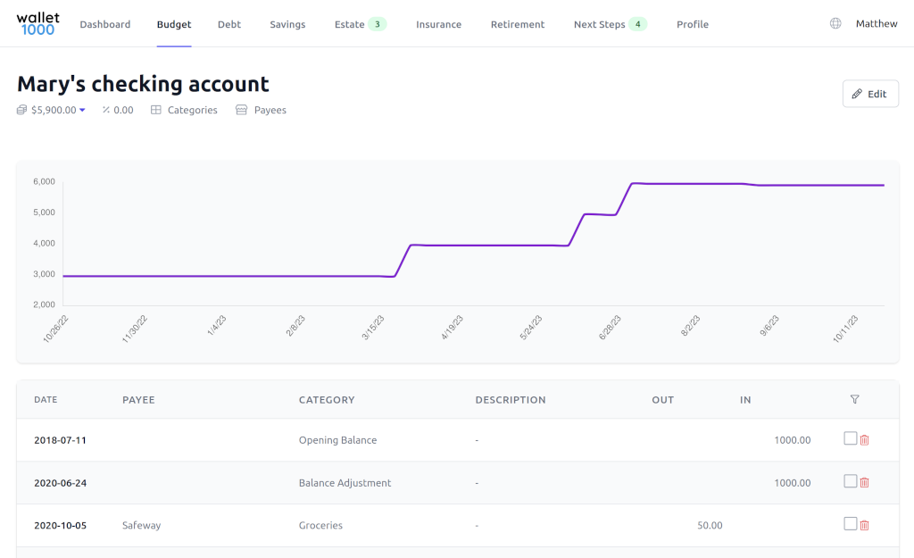Click the DATE column header
Image resolution: width=914 pixels, height=558 pixels.
(x=46, y=399)
